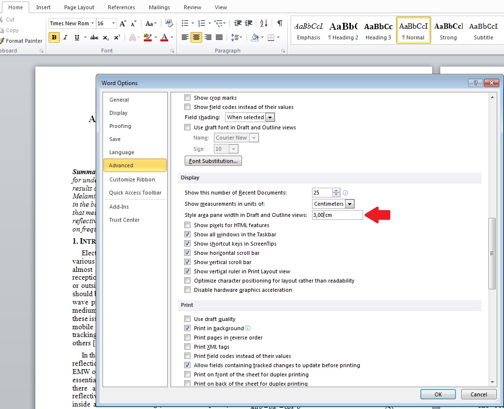Toggle Italic formatting button

point(65,37)
